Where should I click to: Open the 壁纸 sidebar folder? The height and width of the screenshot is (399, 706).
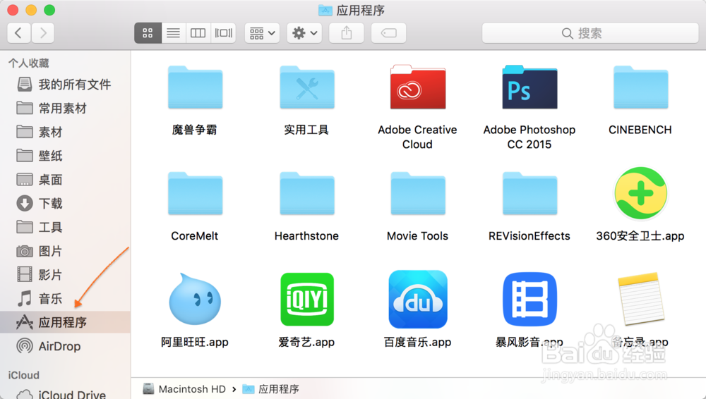[x=65, y=156]
